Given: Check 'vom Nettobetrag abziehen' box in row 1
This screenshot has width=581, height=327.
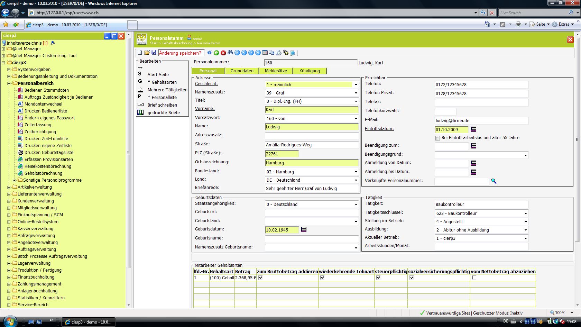Looking at the screenshot, I should [474, 278].
